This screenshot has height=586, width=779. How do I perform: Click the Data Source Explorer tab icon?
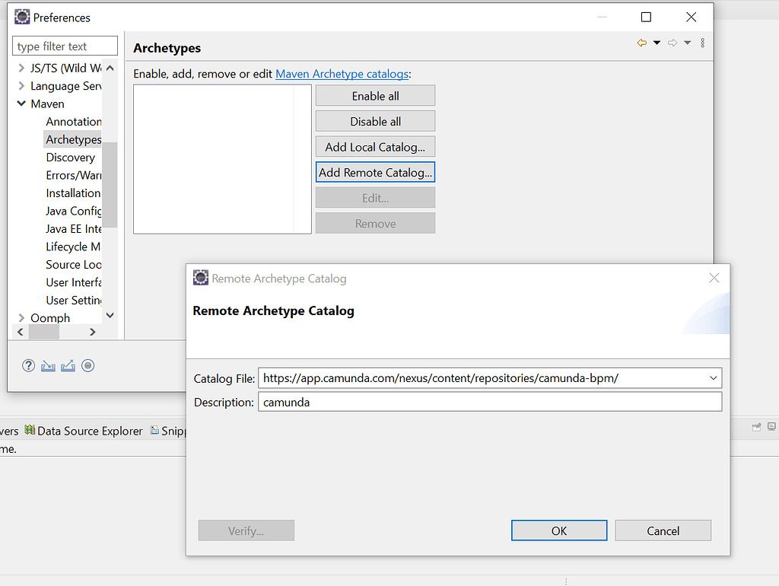[28, 430]
